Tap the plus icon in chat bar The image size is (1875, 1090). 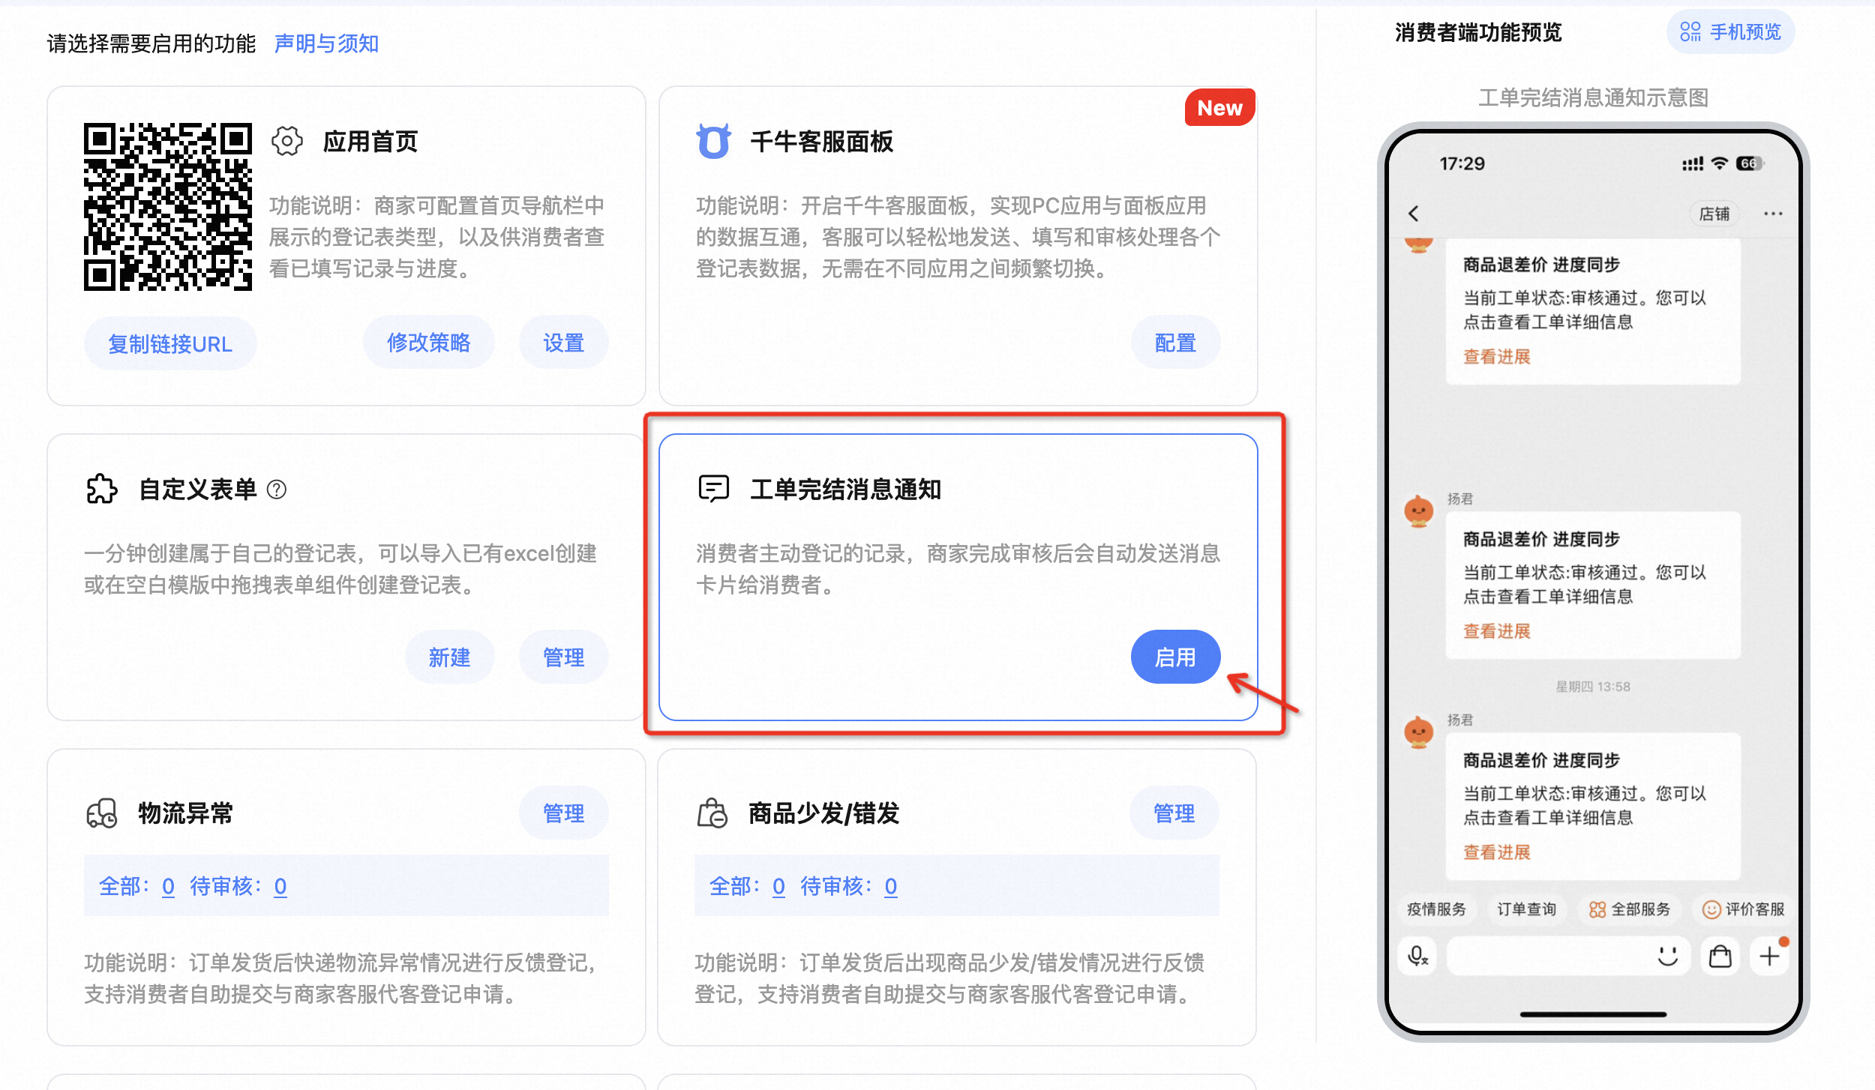(x=1769, y=956)
